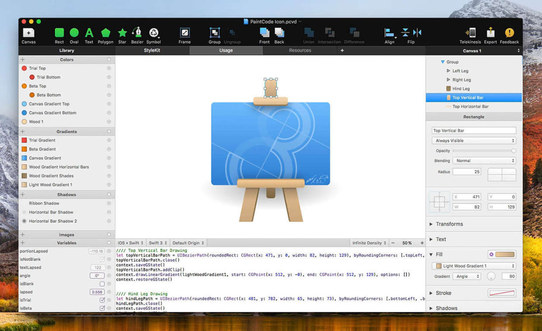Select the Star shape tool

pyautogui.click(x=122, y=35)
